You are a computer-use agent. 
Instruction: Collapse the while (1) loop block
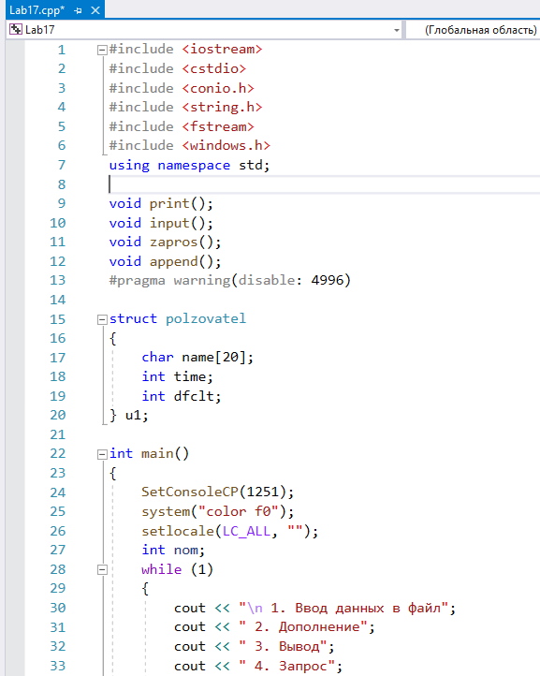point(102,570)
